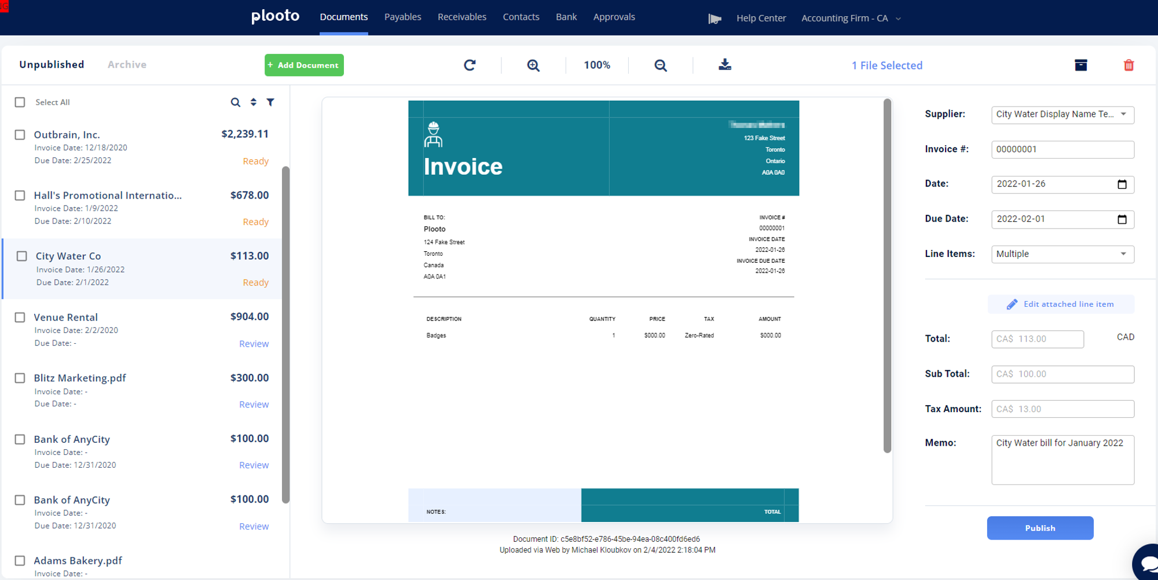Expand the Line Items dropdown

[1062, 254]
